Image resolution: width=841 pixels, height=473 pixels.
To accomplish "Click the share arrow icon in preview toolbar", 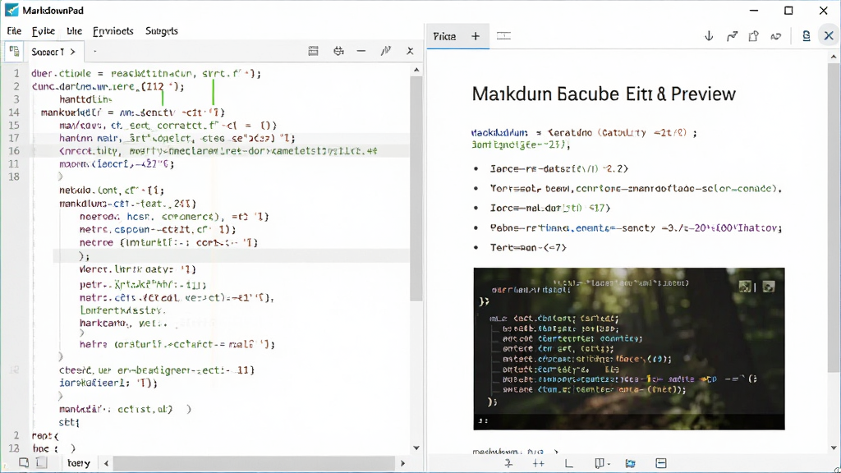I will [732, 36].
